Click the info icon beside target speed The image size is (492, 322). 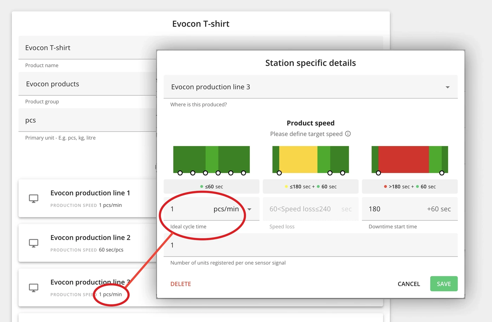click(x=348, y=134)
